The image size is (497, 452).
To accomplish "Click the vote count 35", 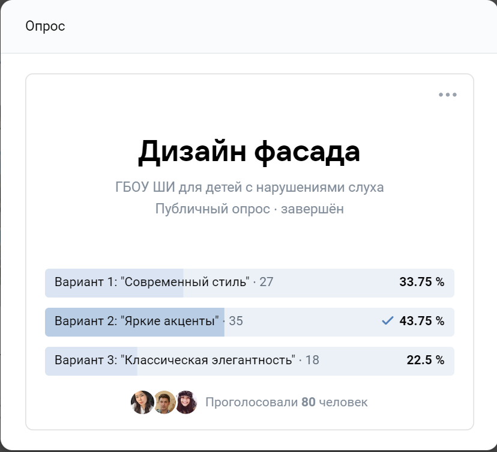I will coord(236,322).
